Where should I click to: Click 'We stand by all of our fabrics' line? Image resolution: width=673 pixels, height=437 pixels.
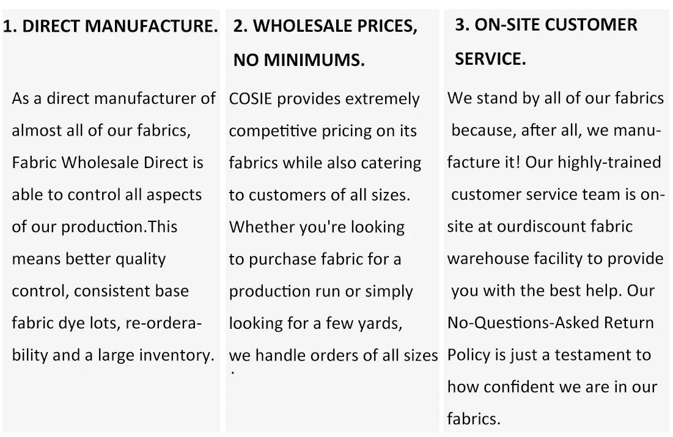pyautogui.click(x=556, y=98)
